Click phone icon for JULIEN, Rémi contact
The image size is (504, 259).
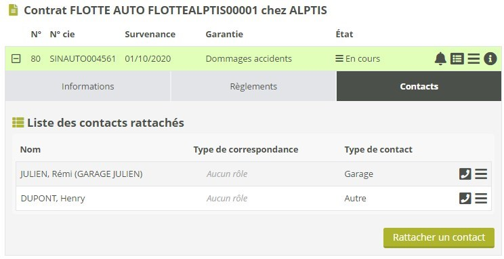(x=465, y=174)
